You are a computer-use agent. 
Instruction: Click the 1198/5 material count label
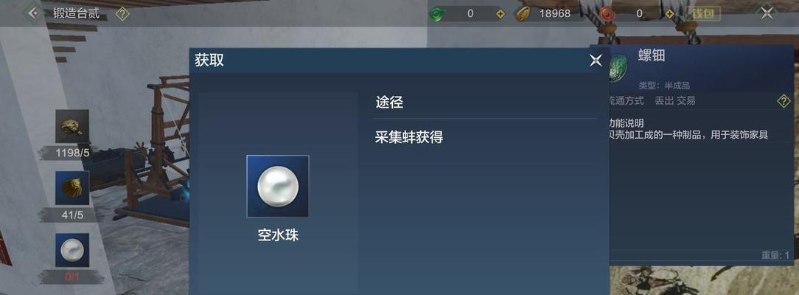pos(72,153)
